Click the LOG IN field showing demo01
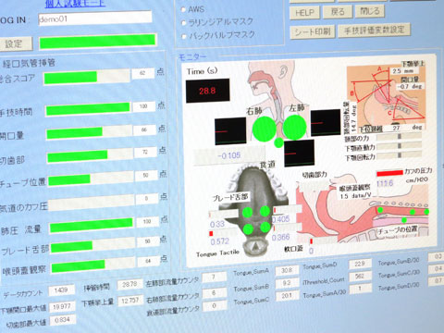This screenshot has height=333, width=444. (95, 18)
